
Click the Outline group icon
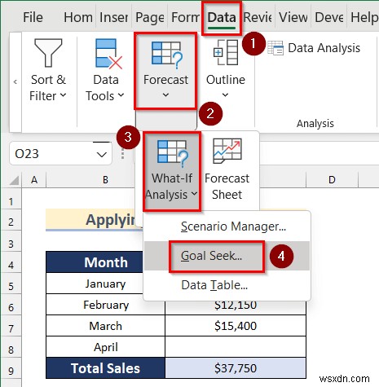point(226,52)
